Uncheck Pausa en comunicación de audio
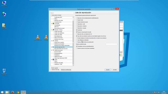The height and width of the screenshot is (94, 168). click(x=77, y=32)
